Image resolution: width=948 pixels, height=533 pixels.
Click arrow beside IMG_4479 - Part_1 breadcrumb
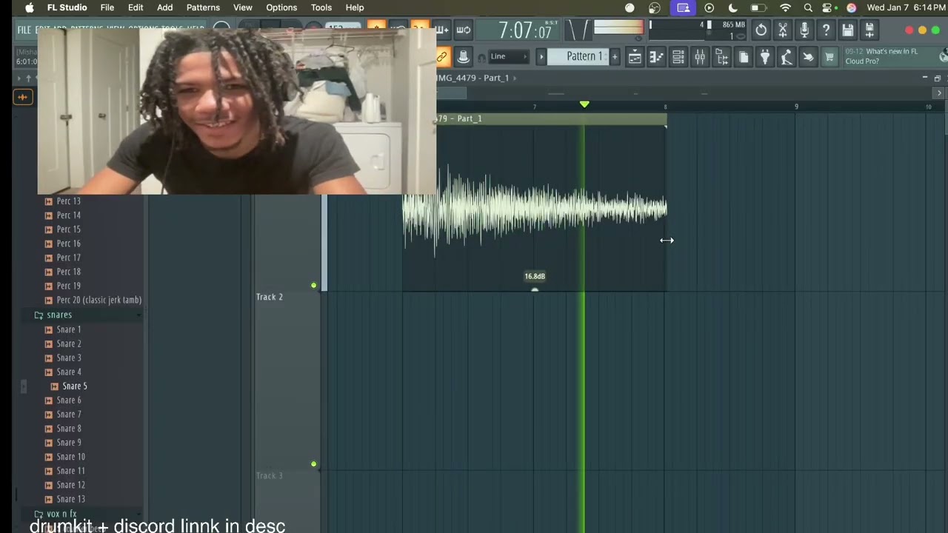[x=515, y=78]
